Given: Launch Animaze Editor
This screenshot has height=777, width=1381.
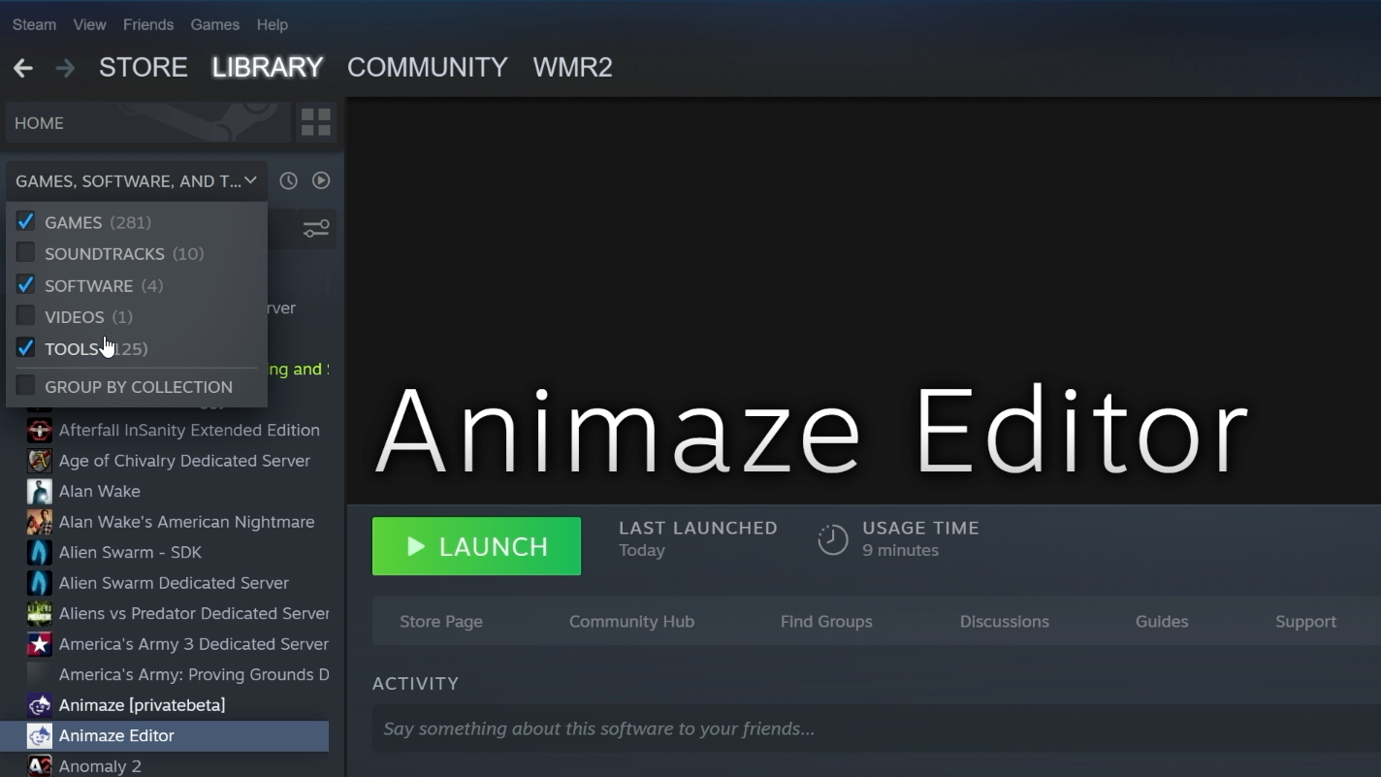Looking at the screenshot, I should pyautogui.click(x=476, y=546).
